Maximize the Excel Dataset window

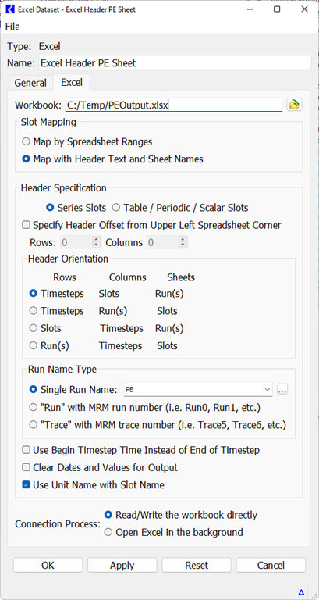[277, 9]
